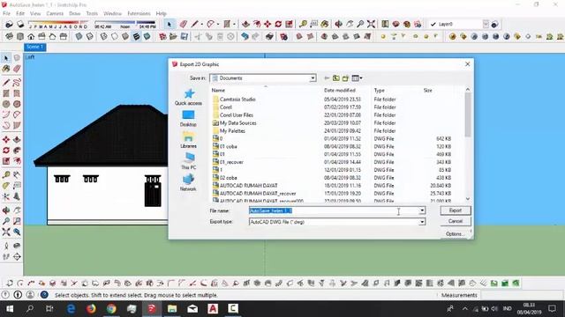Enable Monochrome face style
This screenshot has height=317, width=565.
(147, 36)
